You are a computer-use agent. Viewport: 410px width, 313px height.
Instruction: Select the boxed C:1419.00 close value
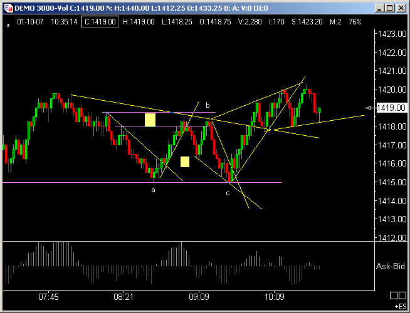point(100,22)
